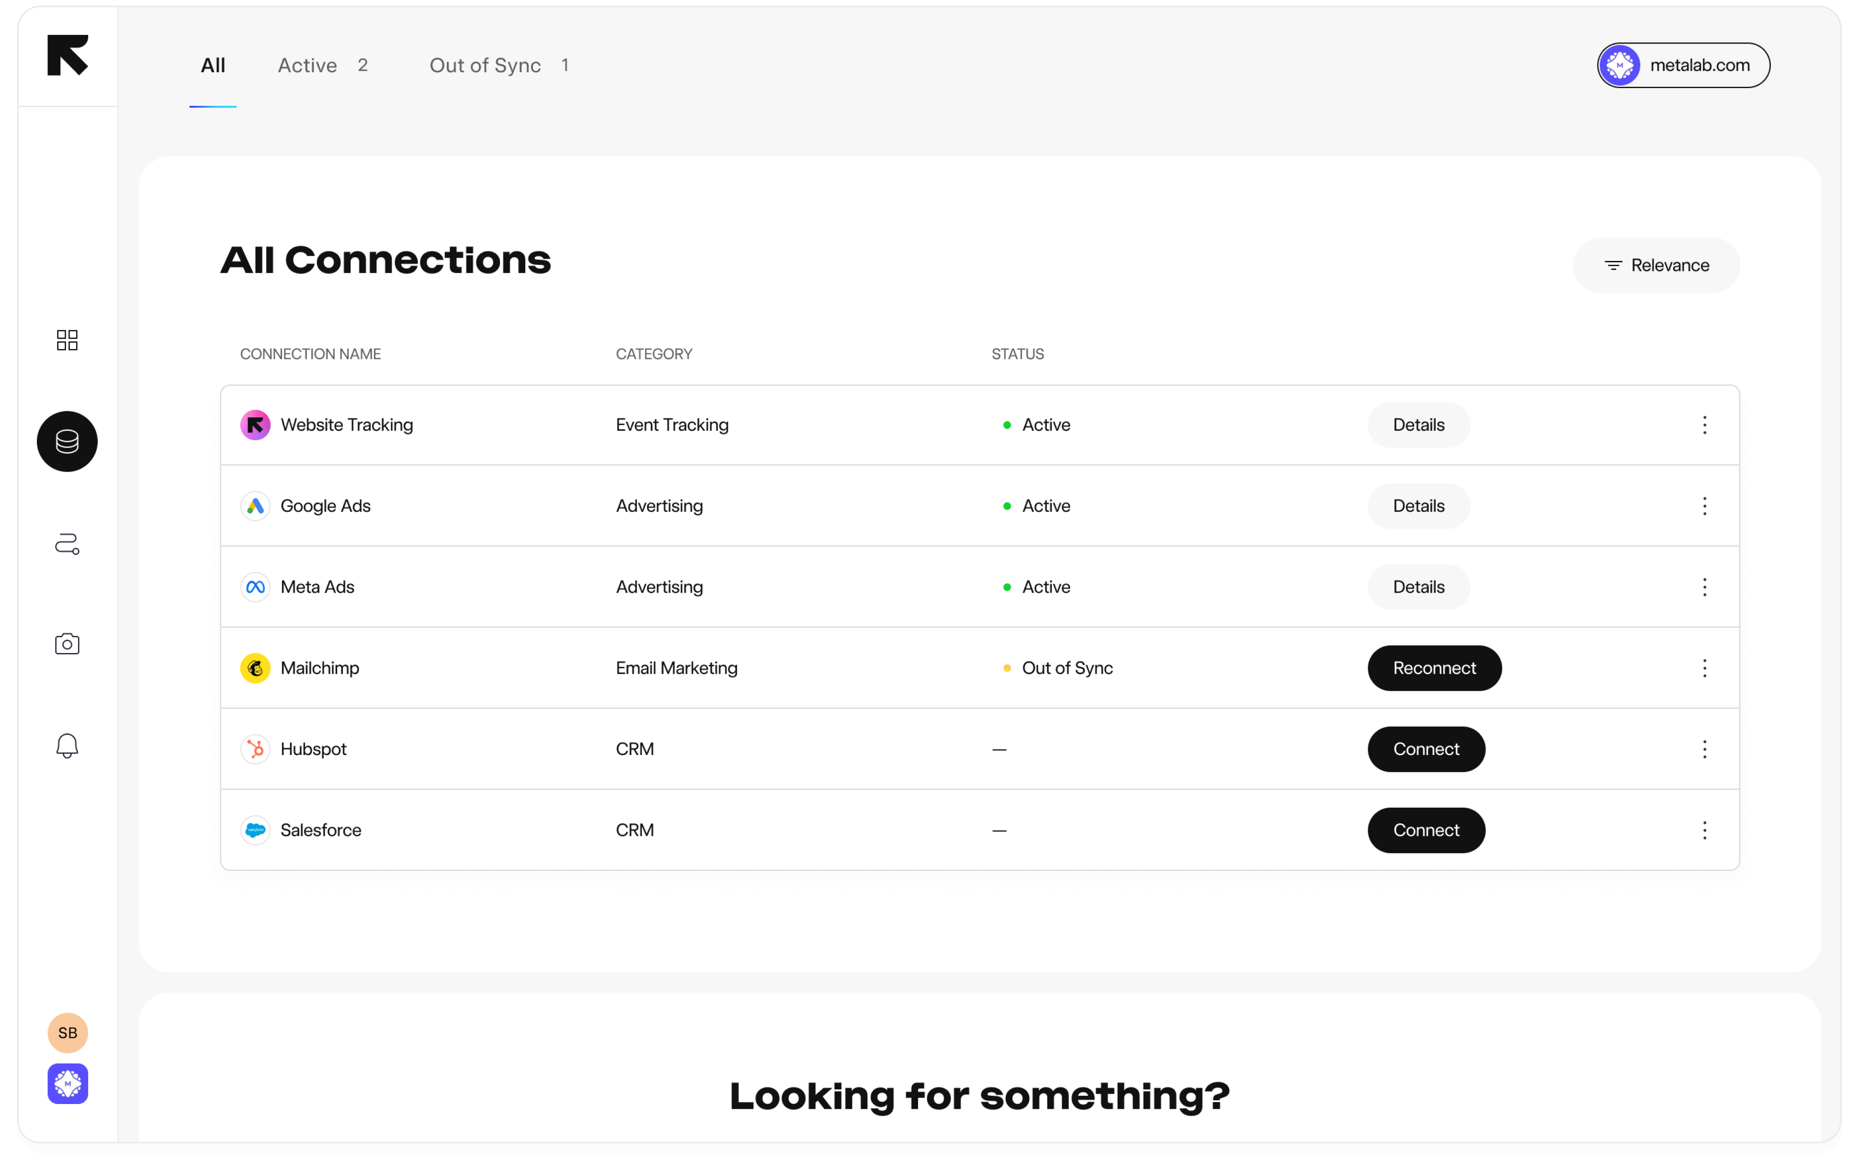Viewport: 1859px width, 1172px height.
Task: Open the journeys route icon in sidebar
Action: pos(67,544)
